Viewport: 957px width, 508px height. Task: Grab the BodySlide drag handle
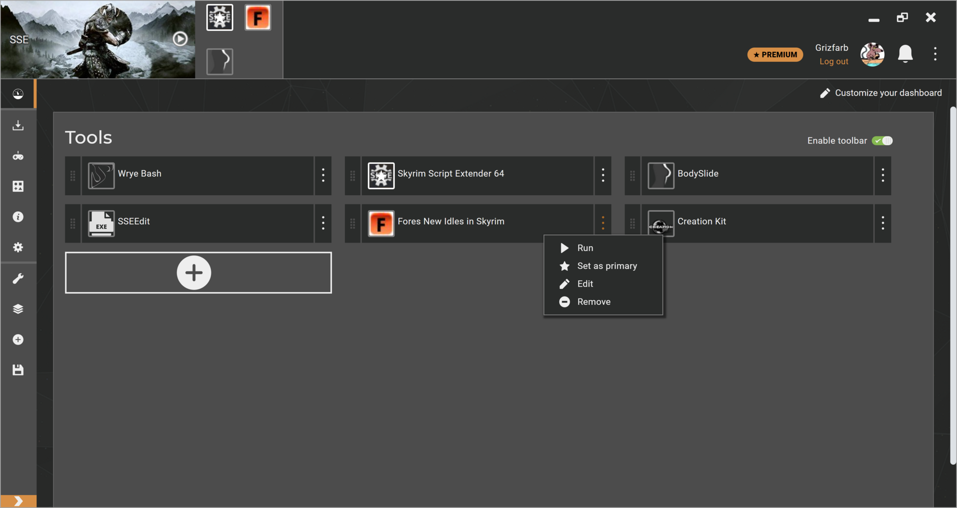click(633, 176)
